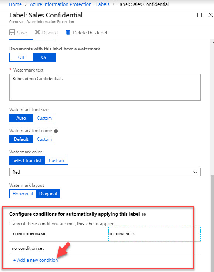
Task: Switch watermark font size to Custom
Action: (44, 118)
